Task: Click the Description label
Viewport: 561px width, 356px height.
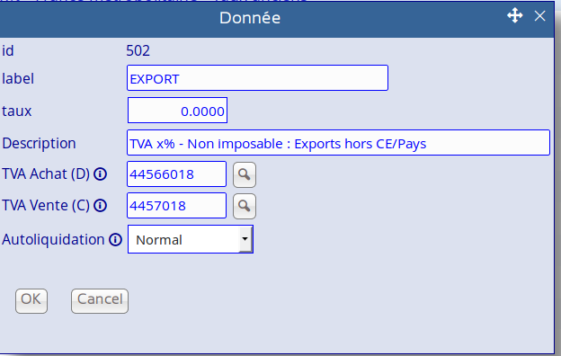Action: coord(39,144)
